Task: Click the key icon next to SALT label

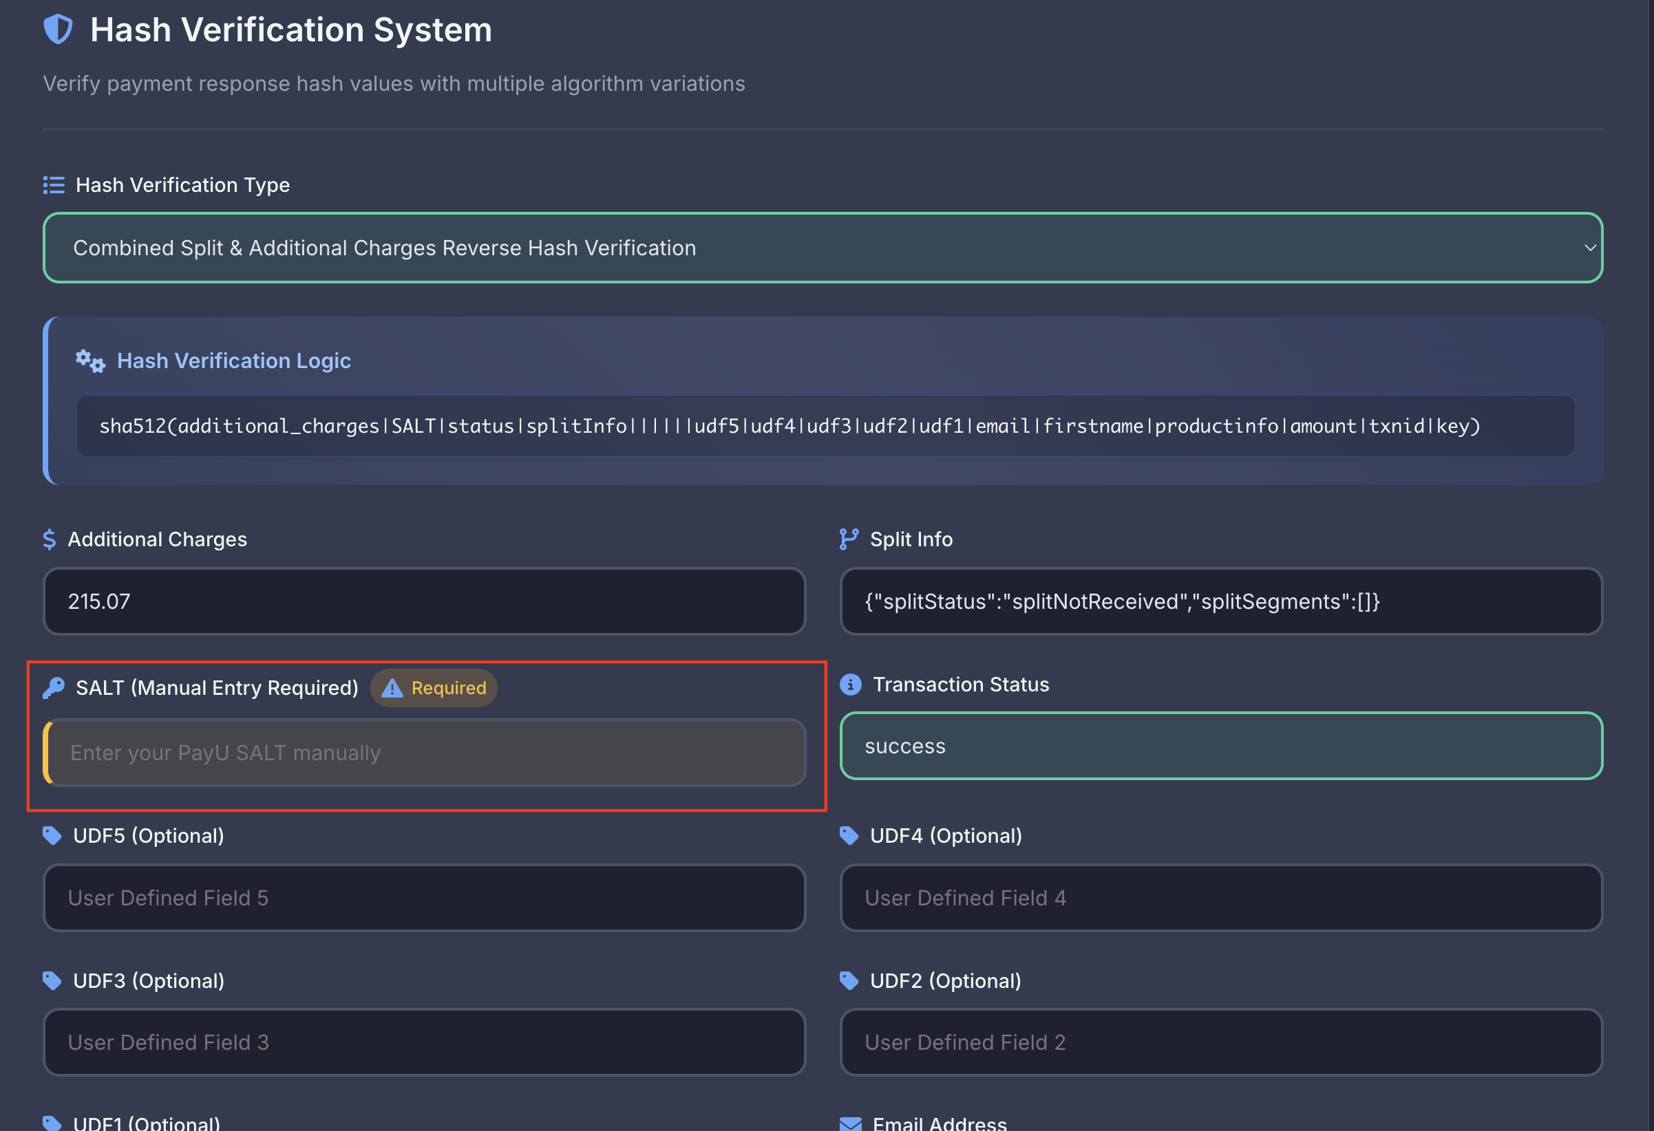Action: click(54, 688)
